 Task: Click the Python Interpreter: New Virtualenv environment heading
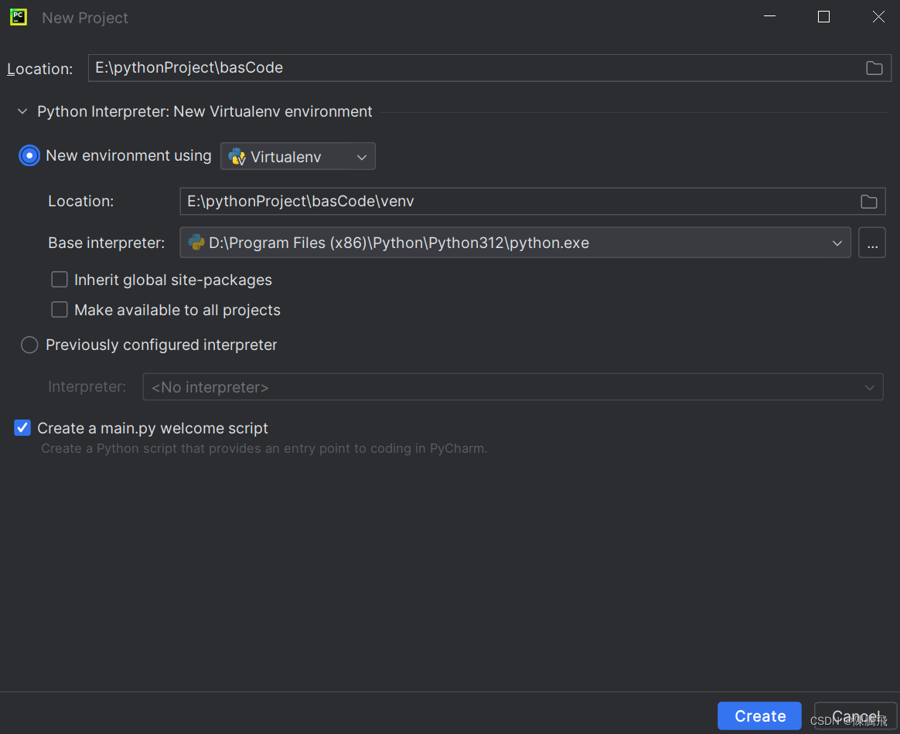pyautogui.click(x=204, y=111)
